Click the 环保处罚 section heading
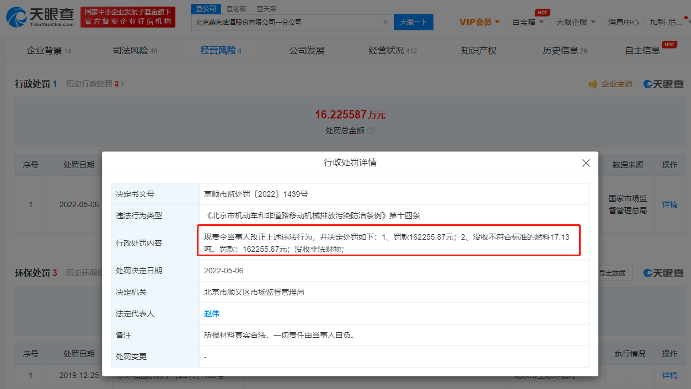Screen dimensions: 691x389 pyautogui.click(x=33, y=273)
